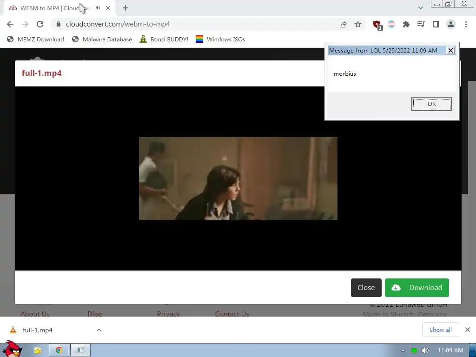Screen dimensions: 476x357
Task: Select the WEBM to MP4 tab
Action: tap(59, 8)
